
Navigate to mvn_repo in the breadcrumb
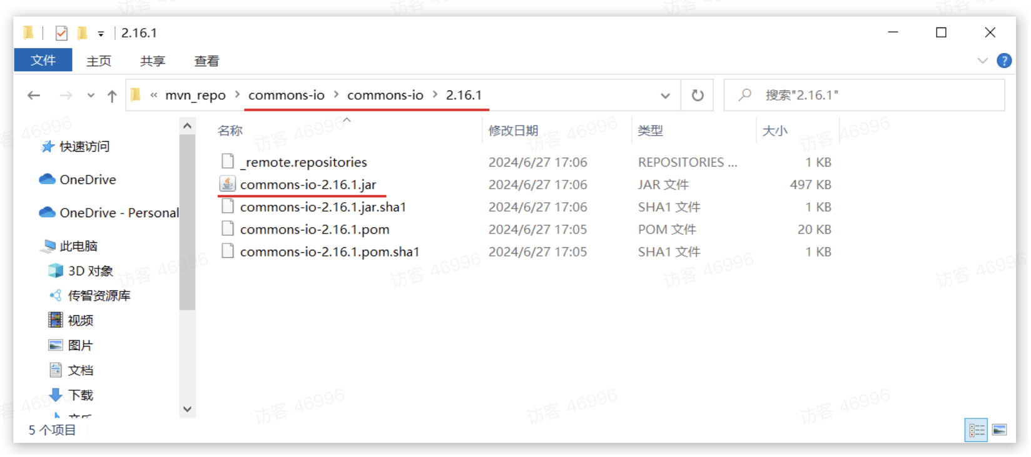click(x=195, y=96)
